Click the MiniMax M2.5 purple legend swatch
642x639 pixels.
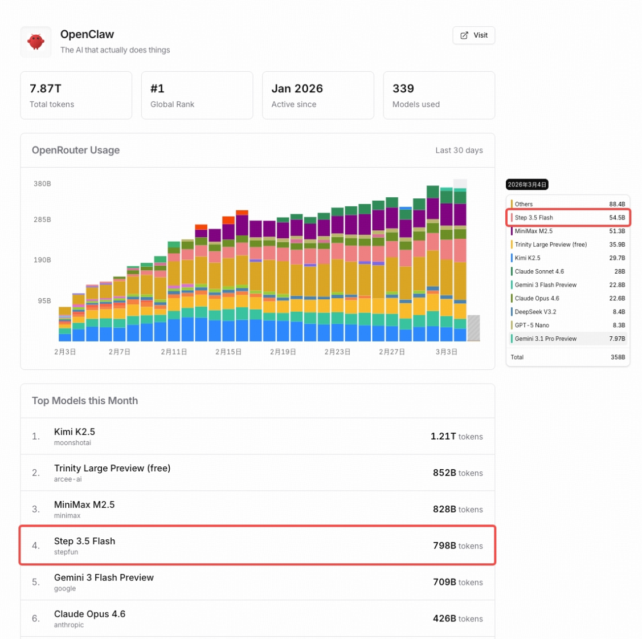512,231
